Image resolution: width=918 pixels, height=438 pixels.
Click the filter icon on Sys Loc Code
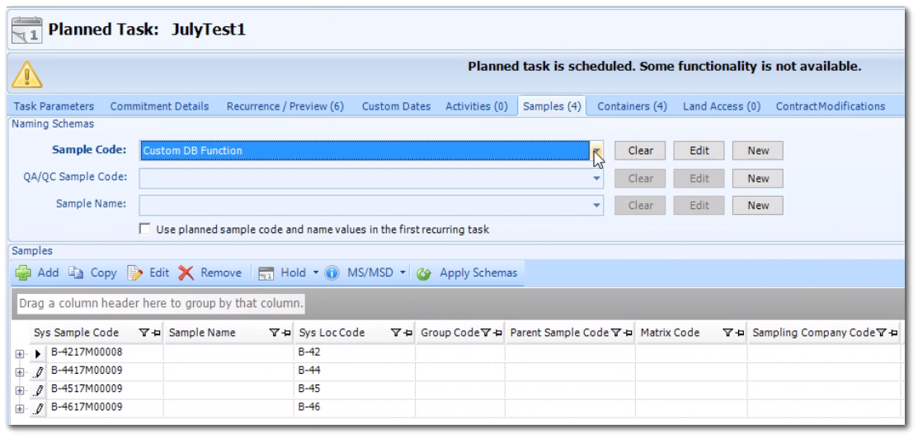pos(395,333)
